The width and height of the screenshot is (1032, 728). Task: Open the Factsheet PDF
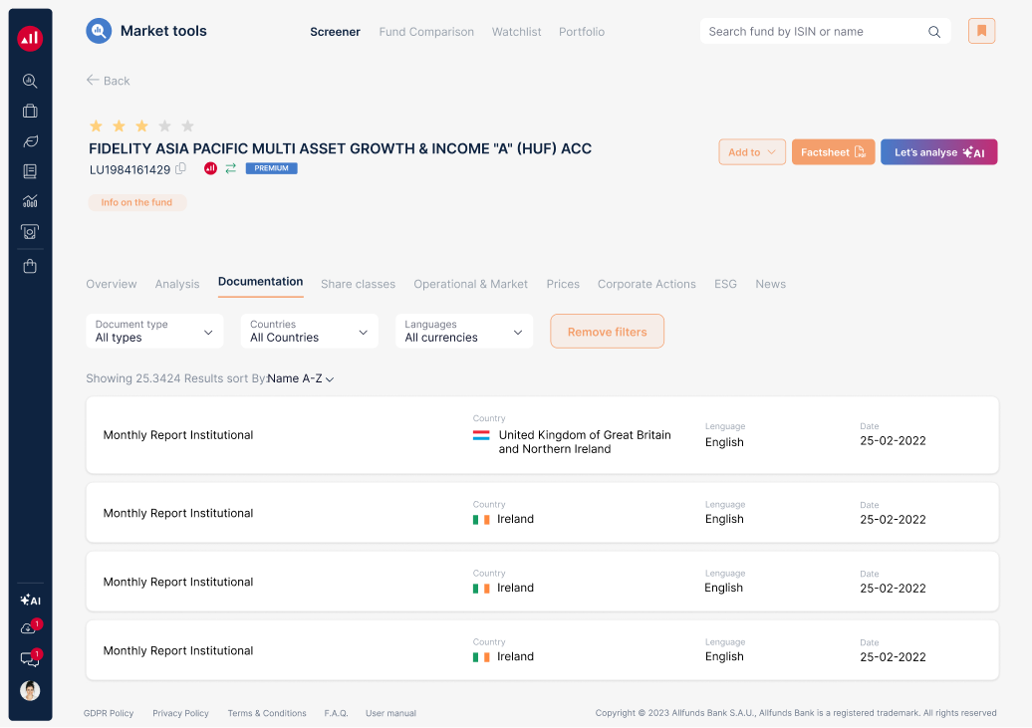[833, 152]
